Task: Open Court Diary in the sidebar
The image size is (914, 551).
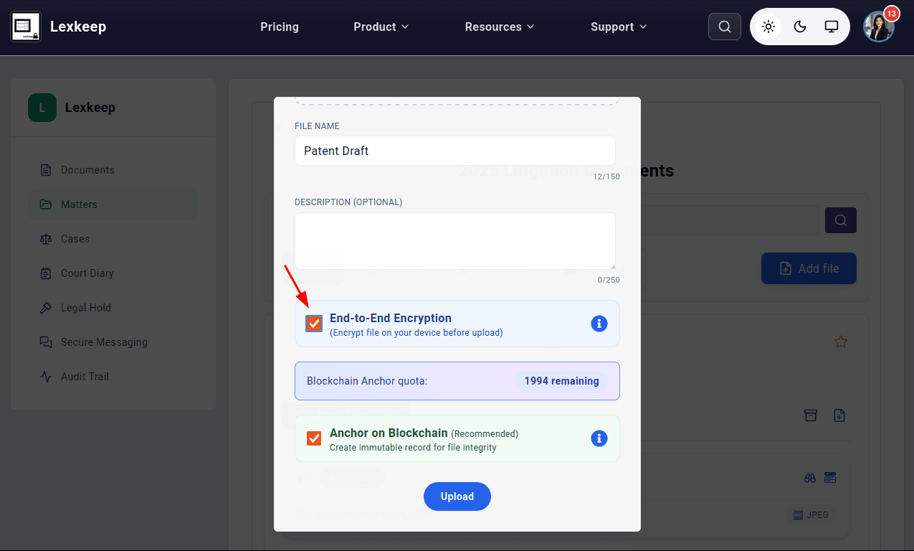Action: click(113, 273)
